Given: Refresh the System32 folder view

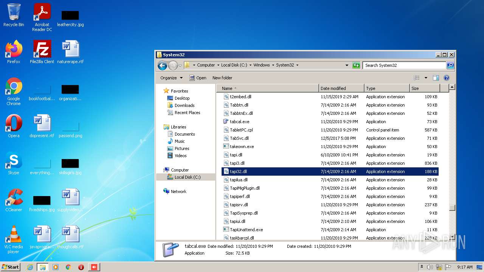Looking at the screenshot, I should point(356,65).
